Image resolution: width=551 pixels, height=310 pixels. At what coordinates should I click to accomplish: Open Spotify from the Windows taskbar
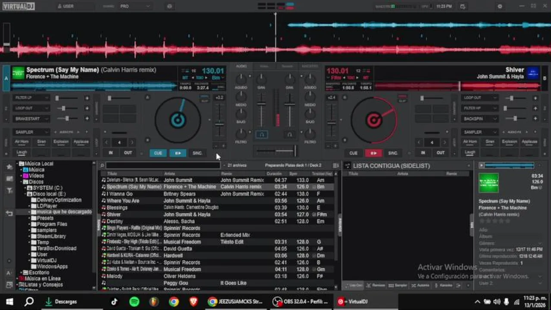click(x=134, y=301)
